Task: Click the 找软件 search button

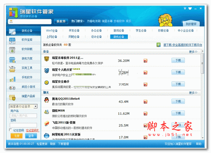Action: tap(61, 22)
